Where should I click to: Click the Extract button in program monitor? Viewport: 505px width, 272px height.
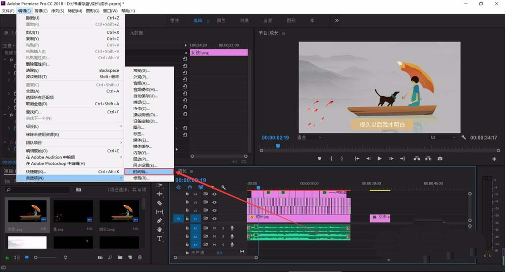pos(428,159)
